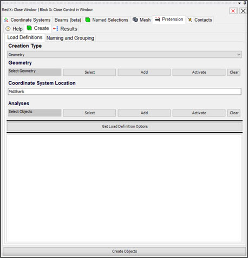Screen dimensions: 248x258
Task: Open the Results sub-tab
Action: [x=65, y=29]
